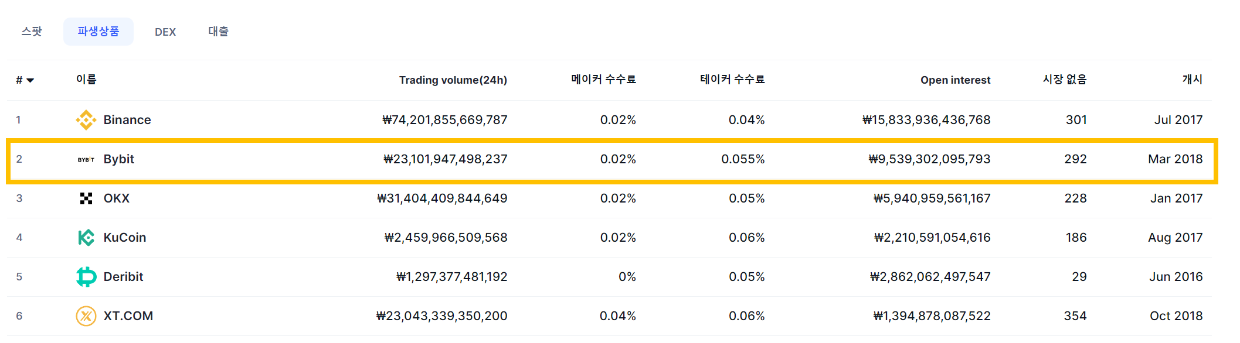
Task: Sort by 개시 column header
Action: [1193, 80]
